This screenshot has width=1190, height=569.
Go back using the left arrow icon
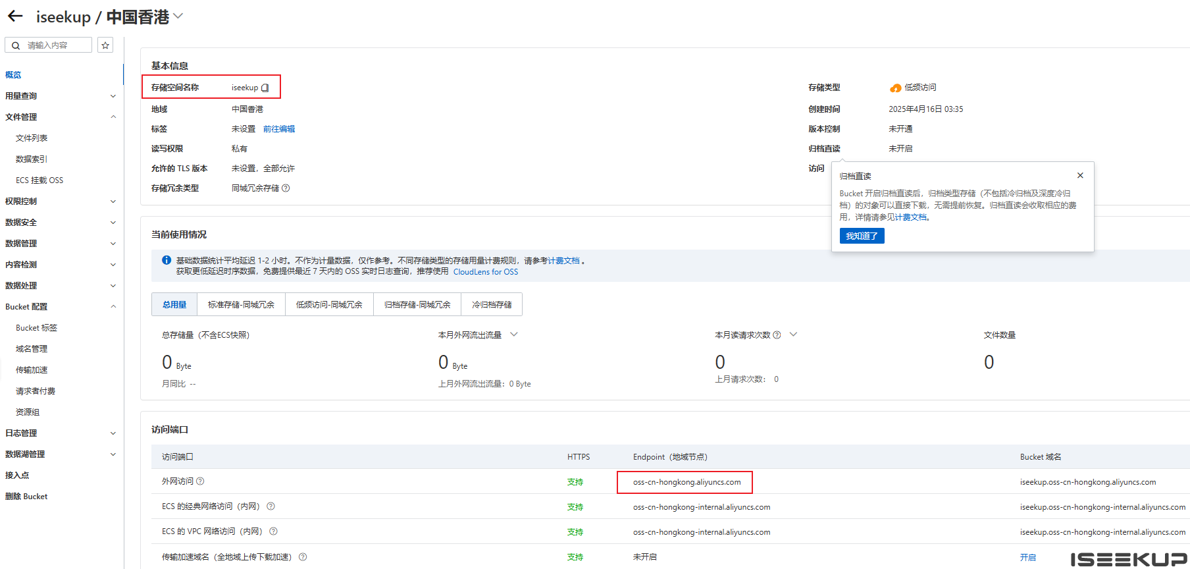click(x=15, y=16)
